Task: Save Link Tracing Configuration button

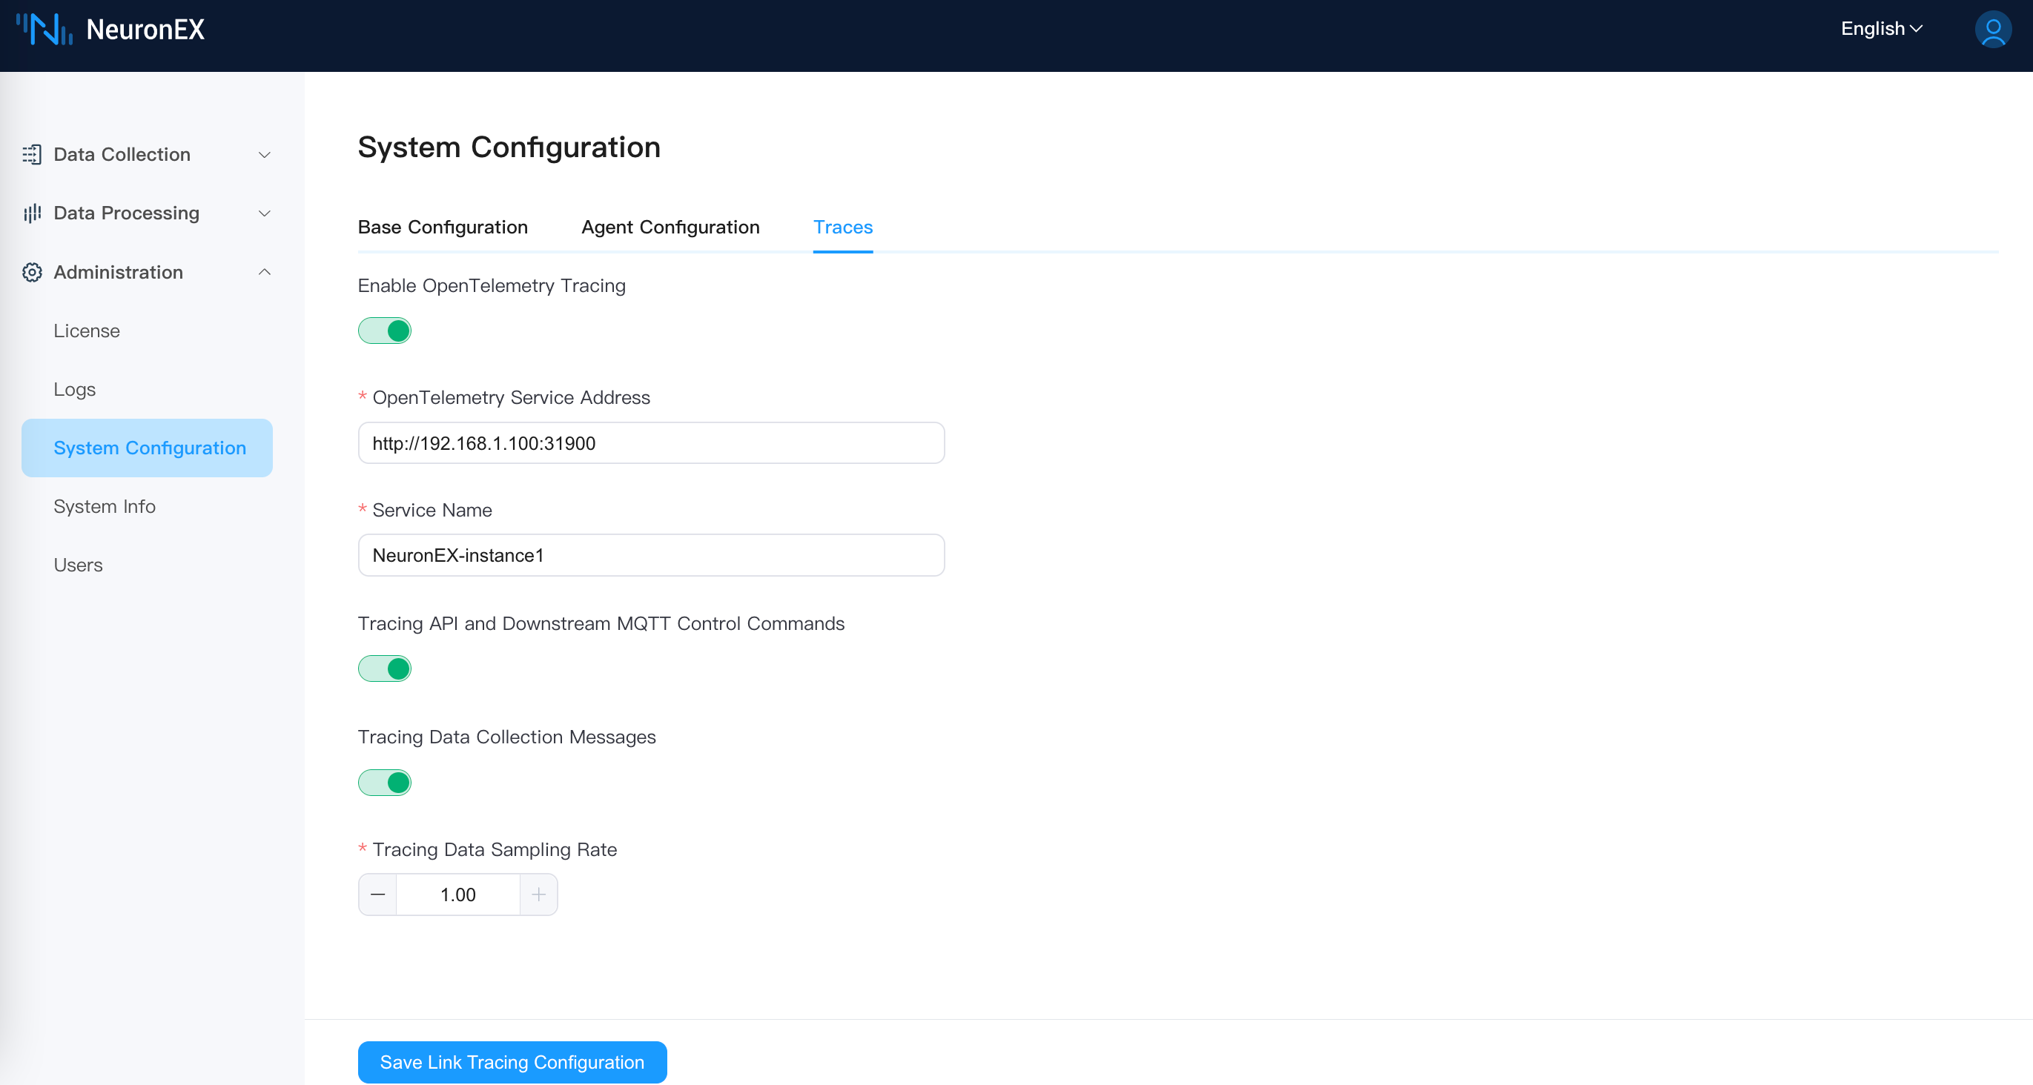Action: click(x=512, y=1061)
